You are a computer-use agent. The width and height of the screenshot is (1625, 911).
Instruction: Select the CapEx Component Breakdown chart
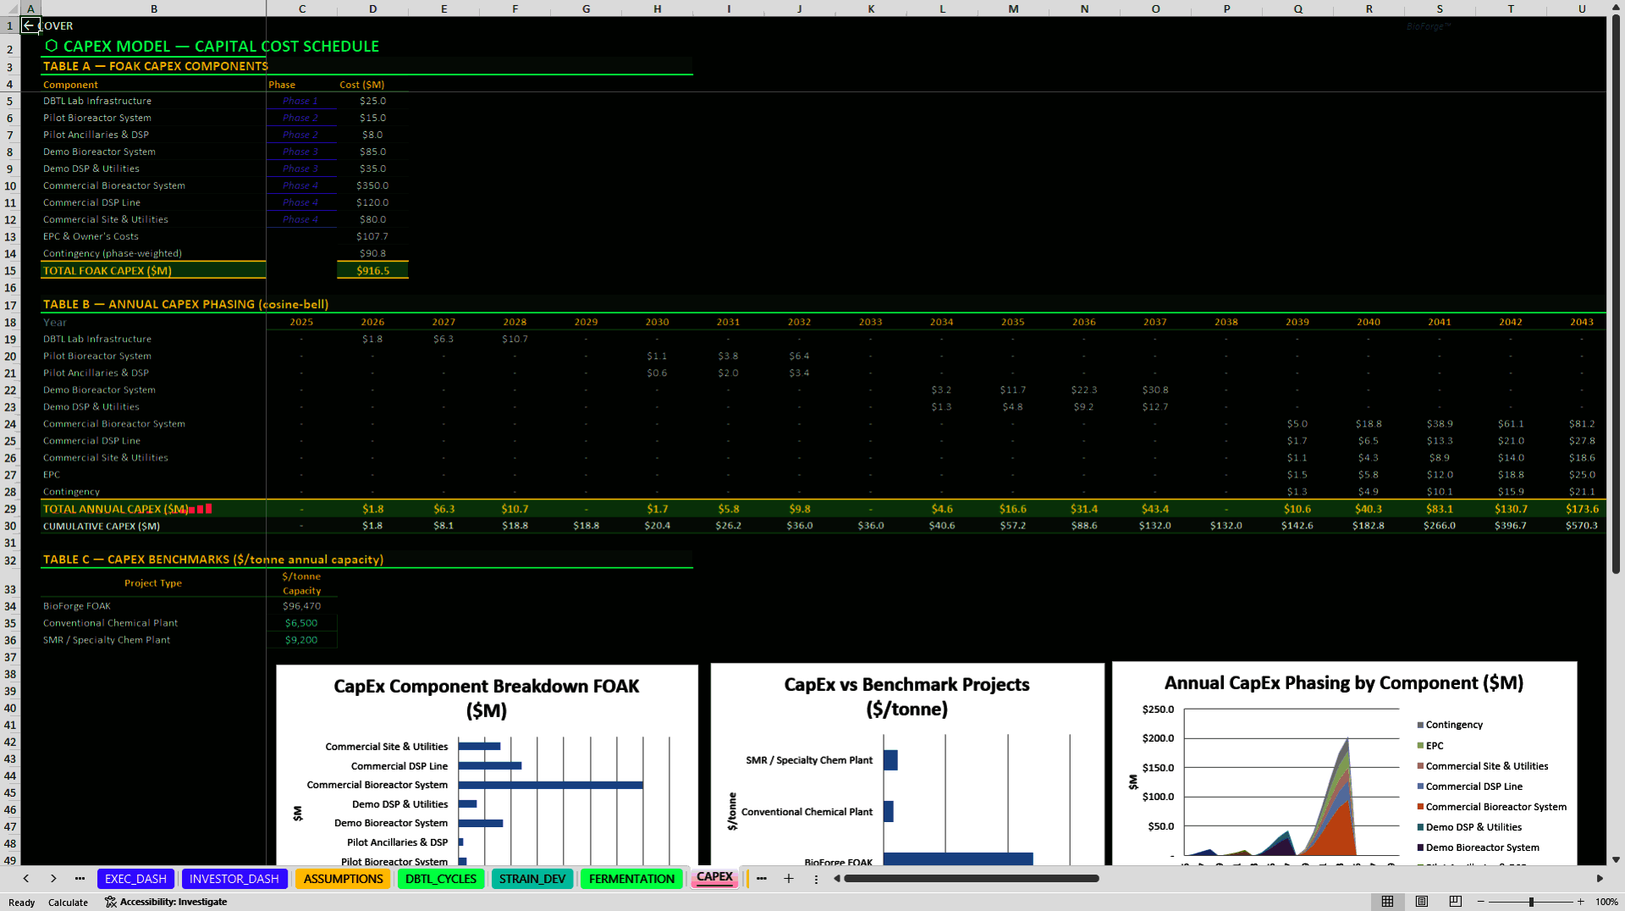pos(487,765)
